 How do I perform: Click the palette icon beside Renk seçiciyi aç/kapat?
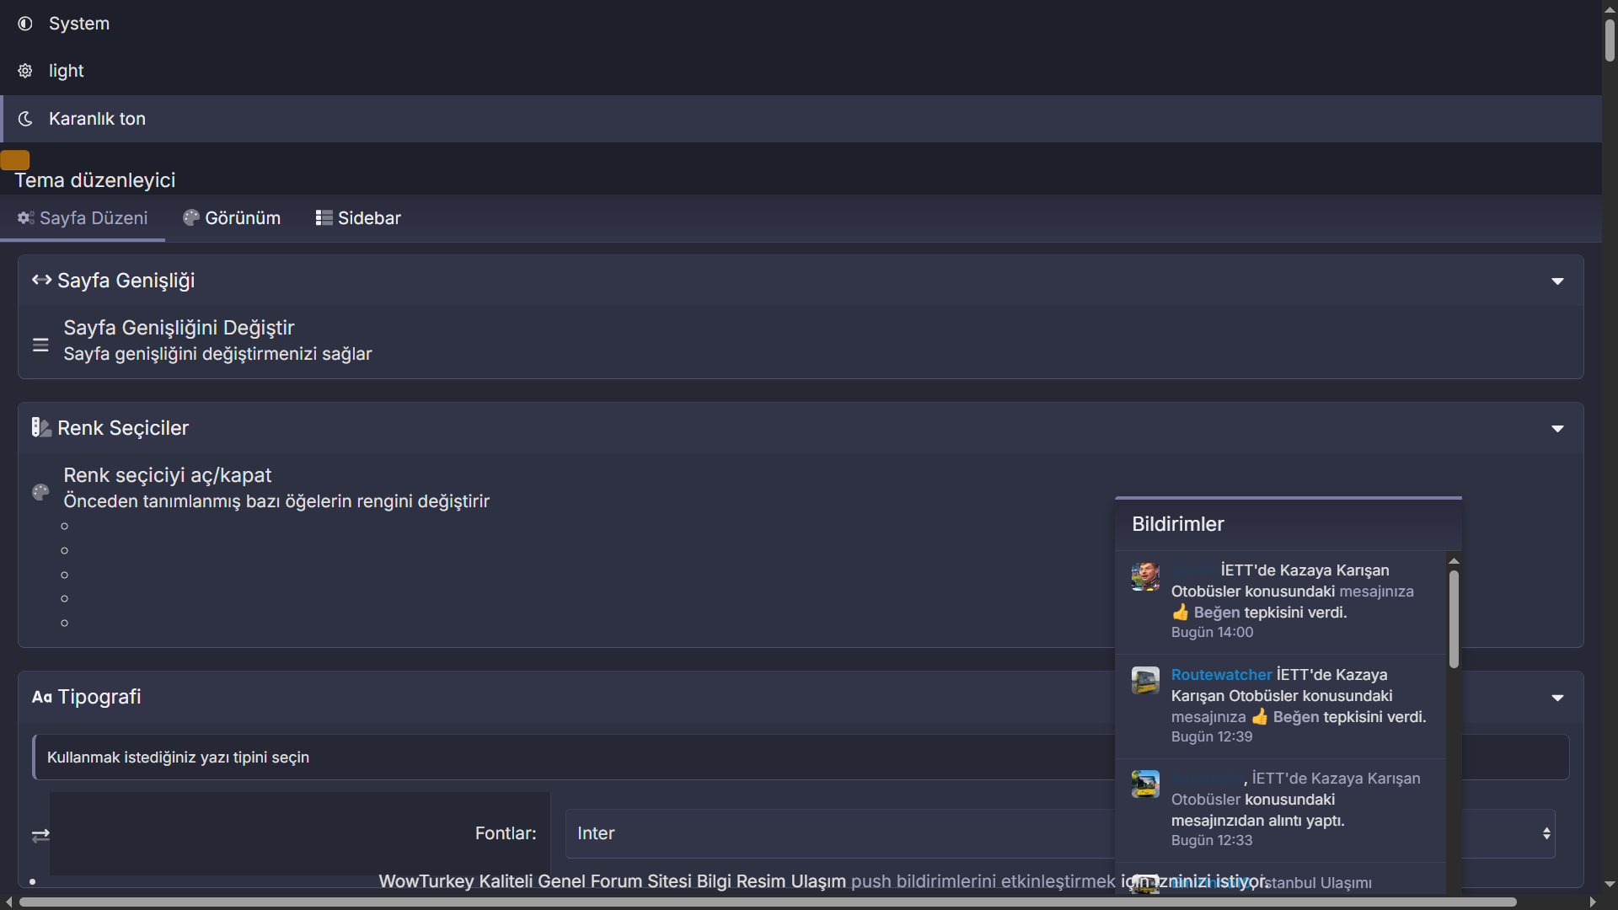point(40,492)
